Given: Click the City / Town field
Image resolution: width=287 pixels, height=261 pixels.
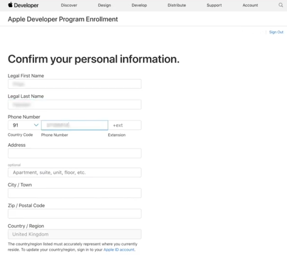Looking at the screenshot, I should 74,193.
